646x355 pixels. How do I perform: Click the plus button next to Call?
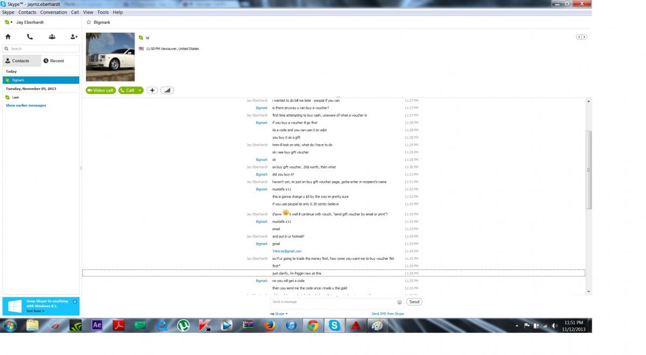pos(152,90)
